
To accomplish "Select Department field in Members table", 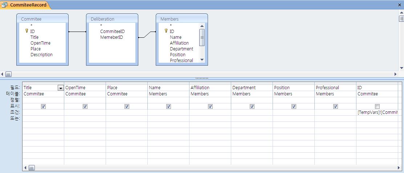I will point(181,49).
